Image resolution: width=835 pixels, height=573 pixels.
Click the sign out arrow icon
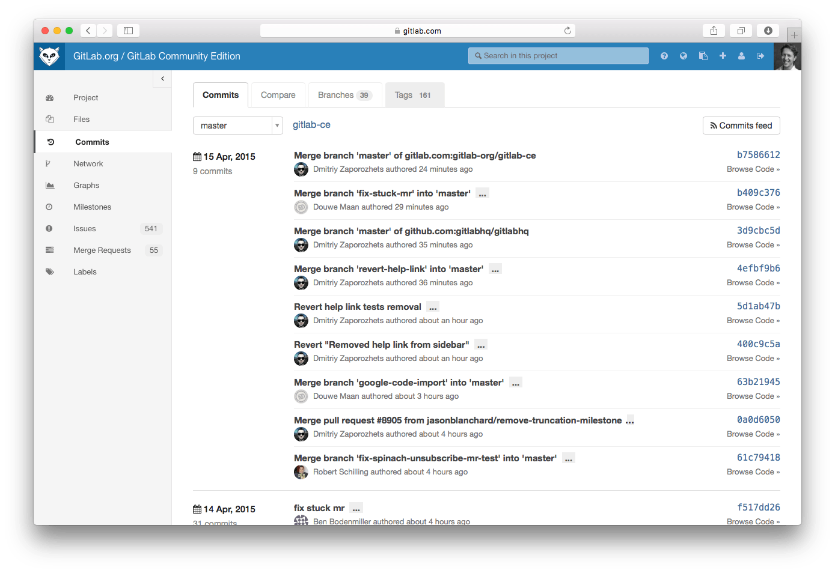point(760,56)
